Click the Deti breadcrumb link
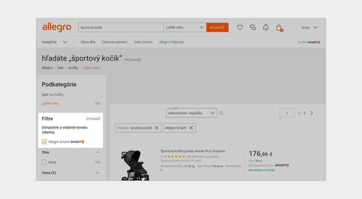The height and width of the screenshot is (199, 362). pyautogui.click(x=60, y=68)
